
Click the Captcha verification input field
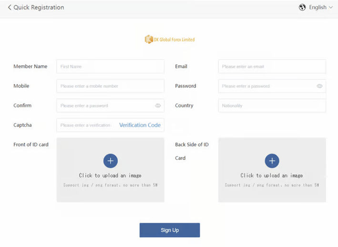coord(86,125)
